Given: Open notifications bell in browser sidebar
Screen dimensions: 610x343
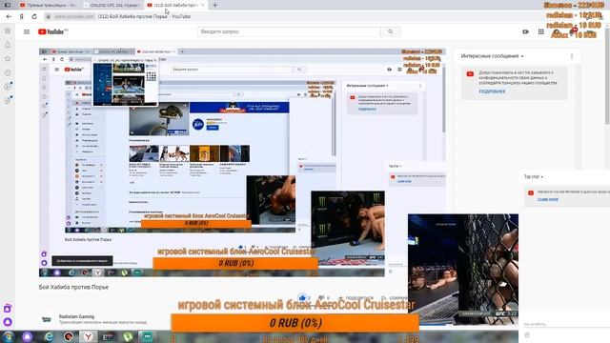Looking at the screenshot, I should point(8,45).
